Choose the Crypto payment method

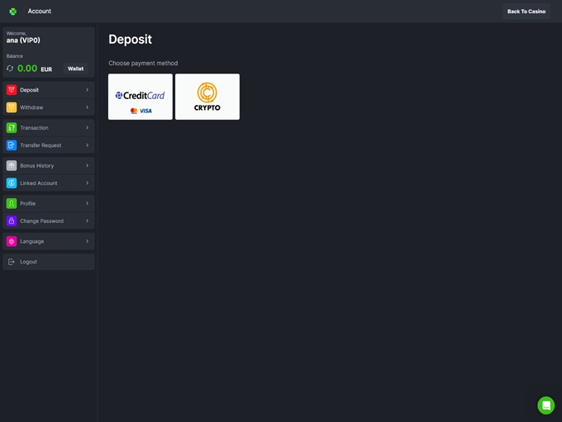207,97
